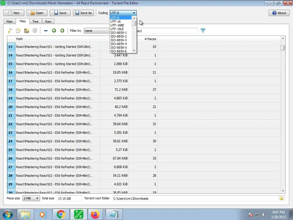Click the green move-up arrow icon
The image size is (293, 220).
[54, 30]
